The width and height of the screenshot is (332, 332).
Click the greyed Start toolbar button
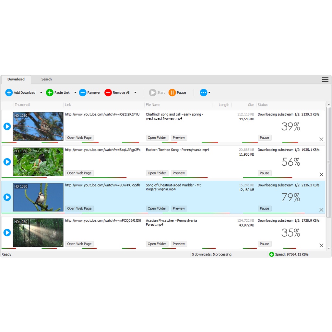pyautogui.click(x=157, y=92)
